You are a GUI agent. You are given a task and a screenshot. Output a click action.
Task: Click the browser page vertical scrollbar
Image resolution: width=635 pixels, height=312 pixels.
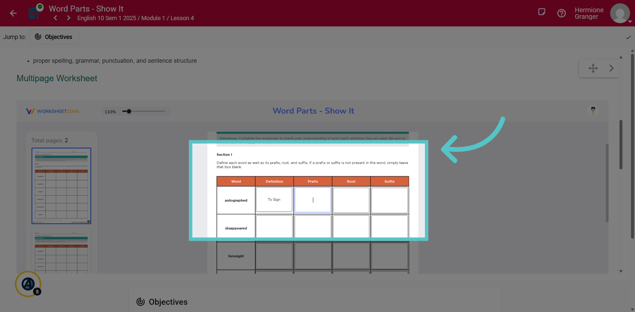pyautogui.click(x=632, y=146)
